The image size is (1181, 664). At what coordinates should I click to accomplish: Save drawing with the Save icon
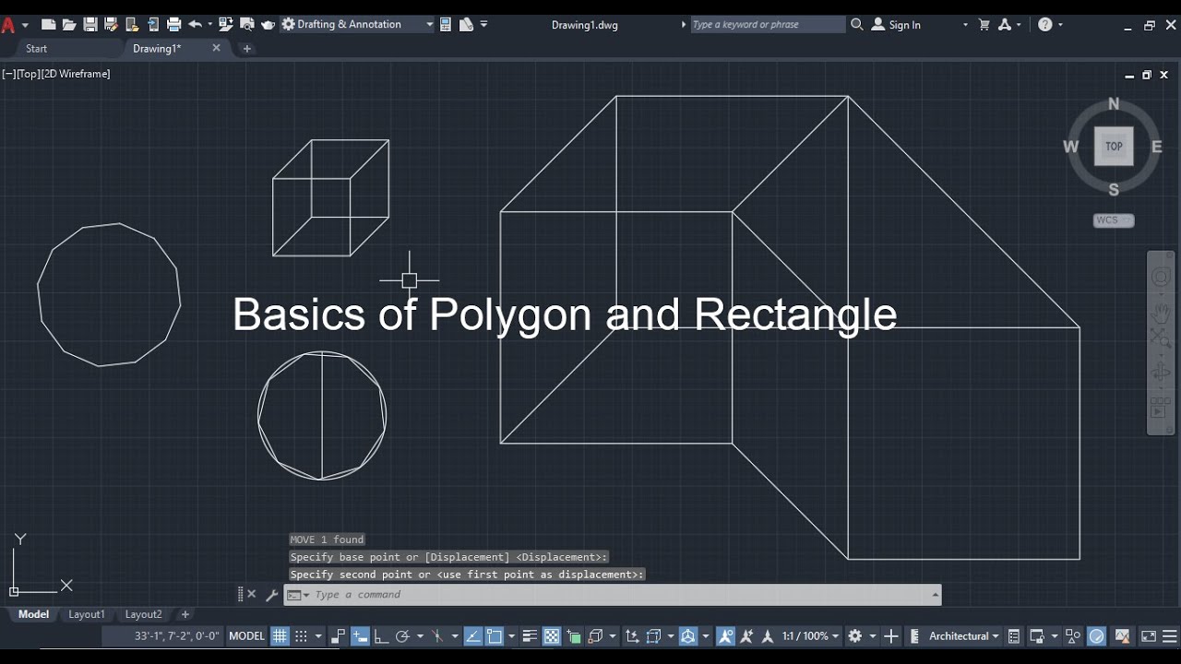click(x=90, y=25)
